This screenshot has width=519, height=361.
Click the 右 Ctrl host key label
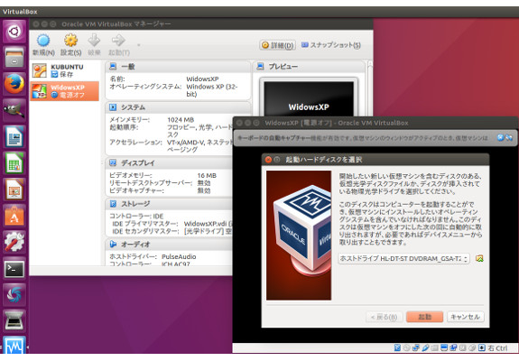click(x=498, y=348)
